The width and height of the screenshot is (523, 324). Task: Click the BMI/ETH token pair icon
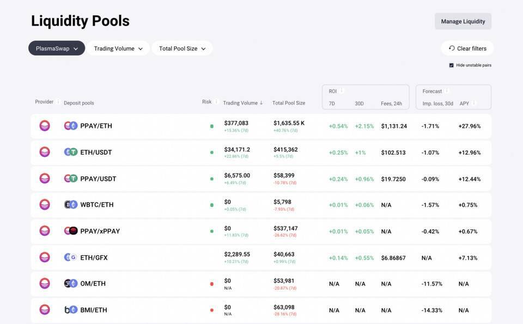point(71,310)
